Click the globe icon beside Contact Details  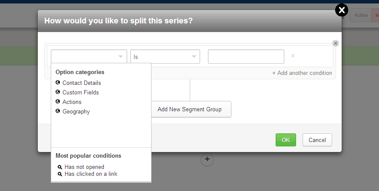pos(58,82)
